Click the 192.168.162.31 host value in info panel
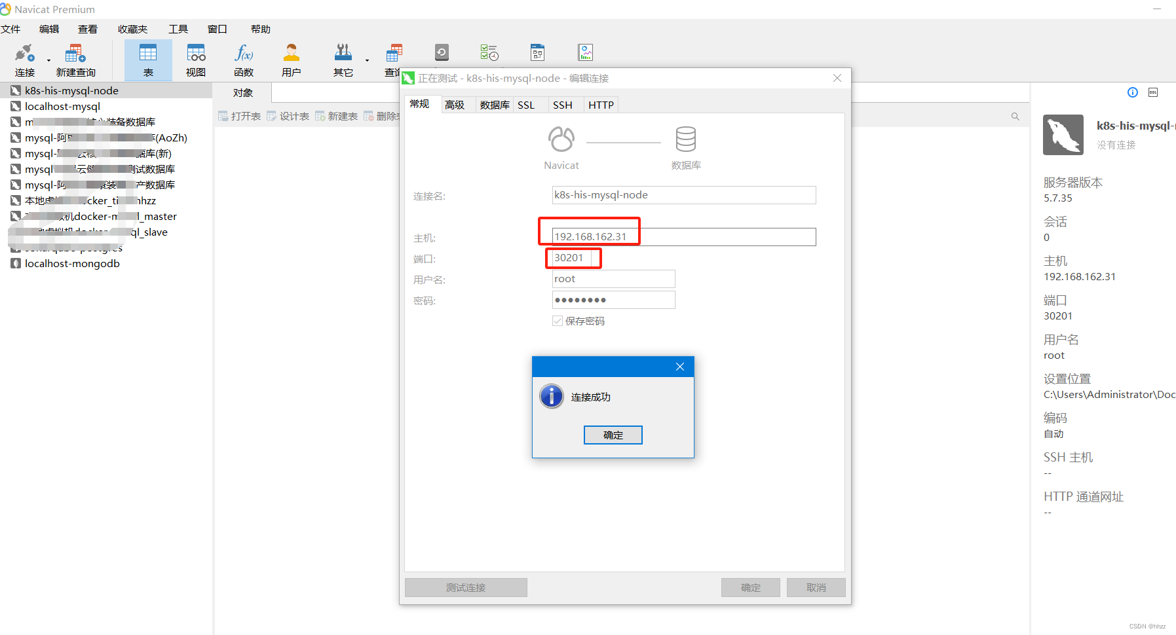Viewport: 1176px width, 635px height. click(x=1080, y=277)
